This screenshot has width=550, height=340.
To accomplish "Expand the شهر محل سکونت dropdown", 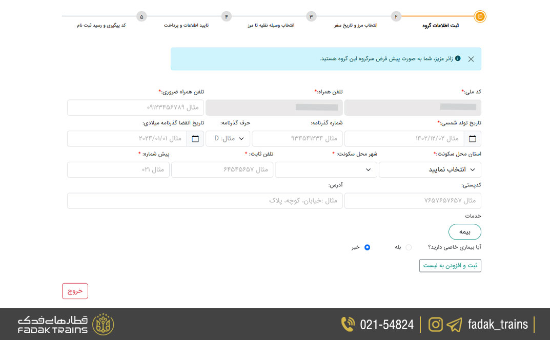I will [326, 169].
